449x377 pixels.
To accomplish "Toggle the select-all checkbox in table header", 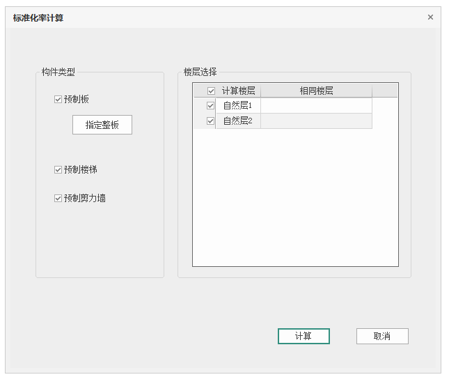I will tap(211, 91).
